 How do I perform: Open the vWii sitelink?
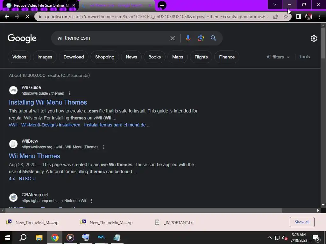(x=13, y=125)
